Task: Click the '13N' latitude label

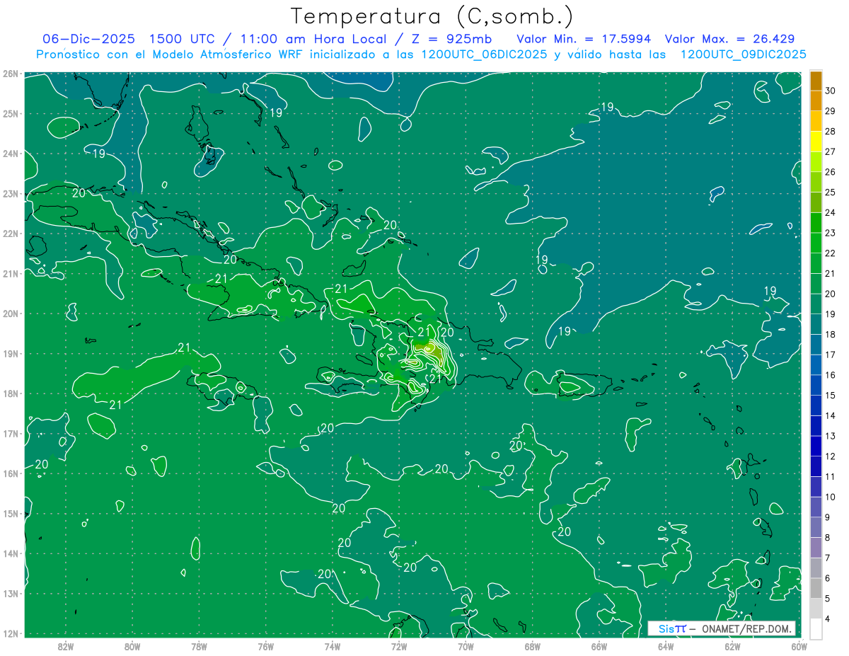Action: pos(10,593)
